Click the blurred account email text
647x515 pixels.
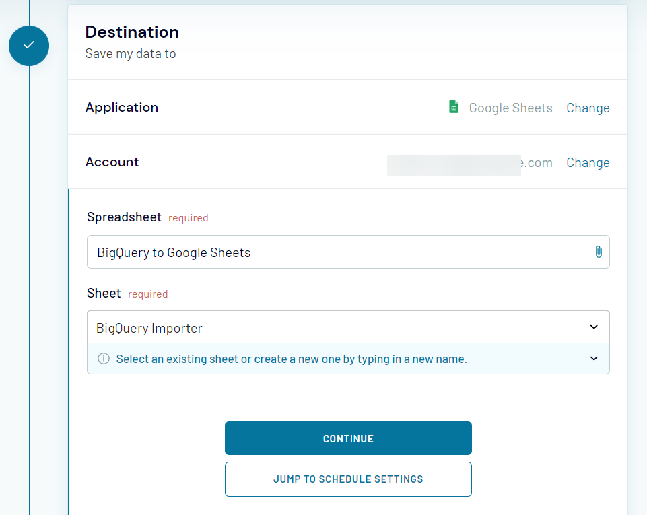tap(454, 162)
